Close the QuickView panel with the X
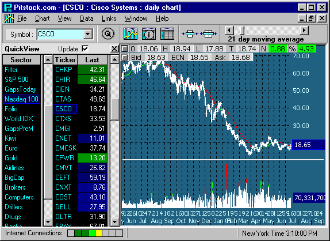 (114, 49)
